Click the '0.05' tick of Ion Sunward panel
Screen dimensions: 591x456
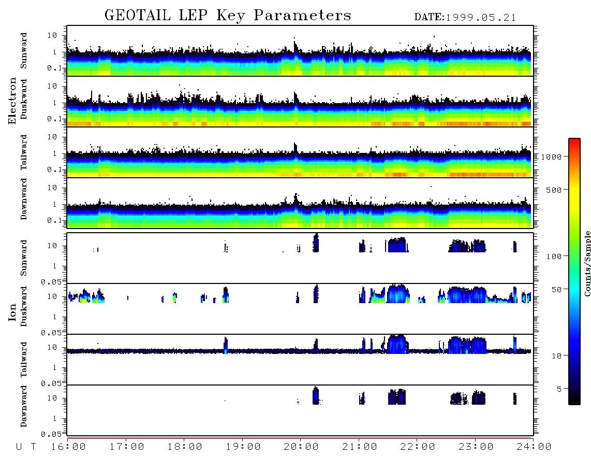51,281
